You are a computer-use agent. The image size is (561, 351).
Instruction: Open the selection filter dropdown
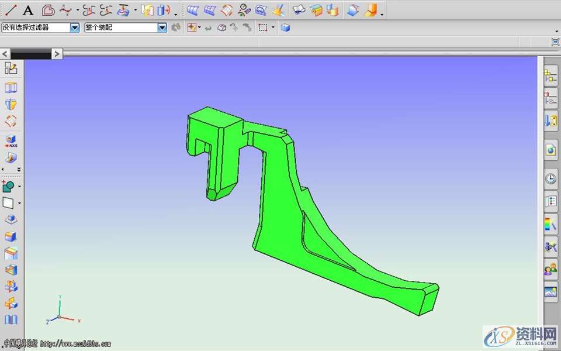[74, 27]
